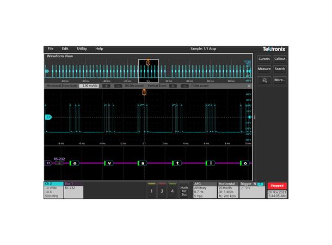Click decoded character 'a' on the bus

(143, 163)
